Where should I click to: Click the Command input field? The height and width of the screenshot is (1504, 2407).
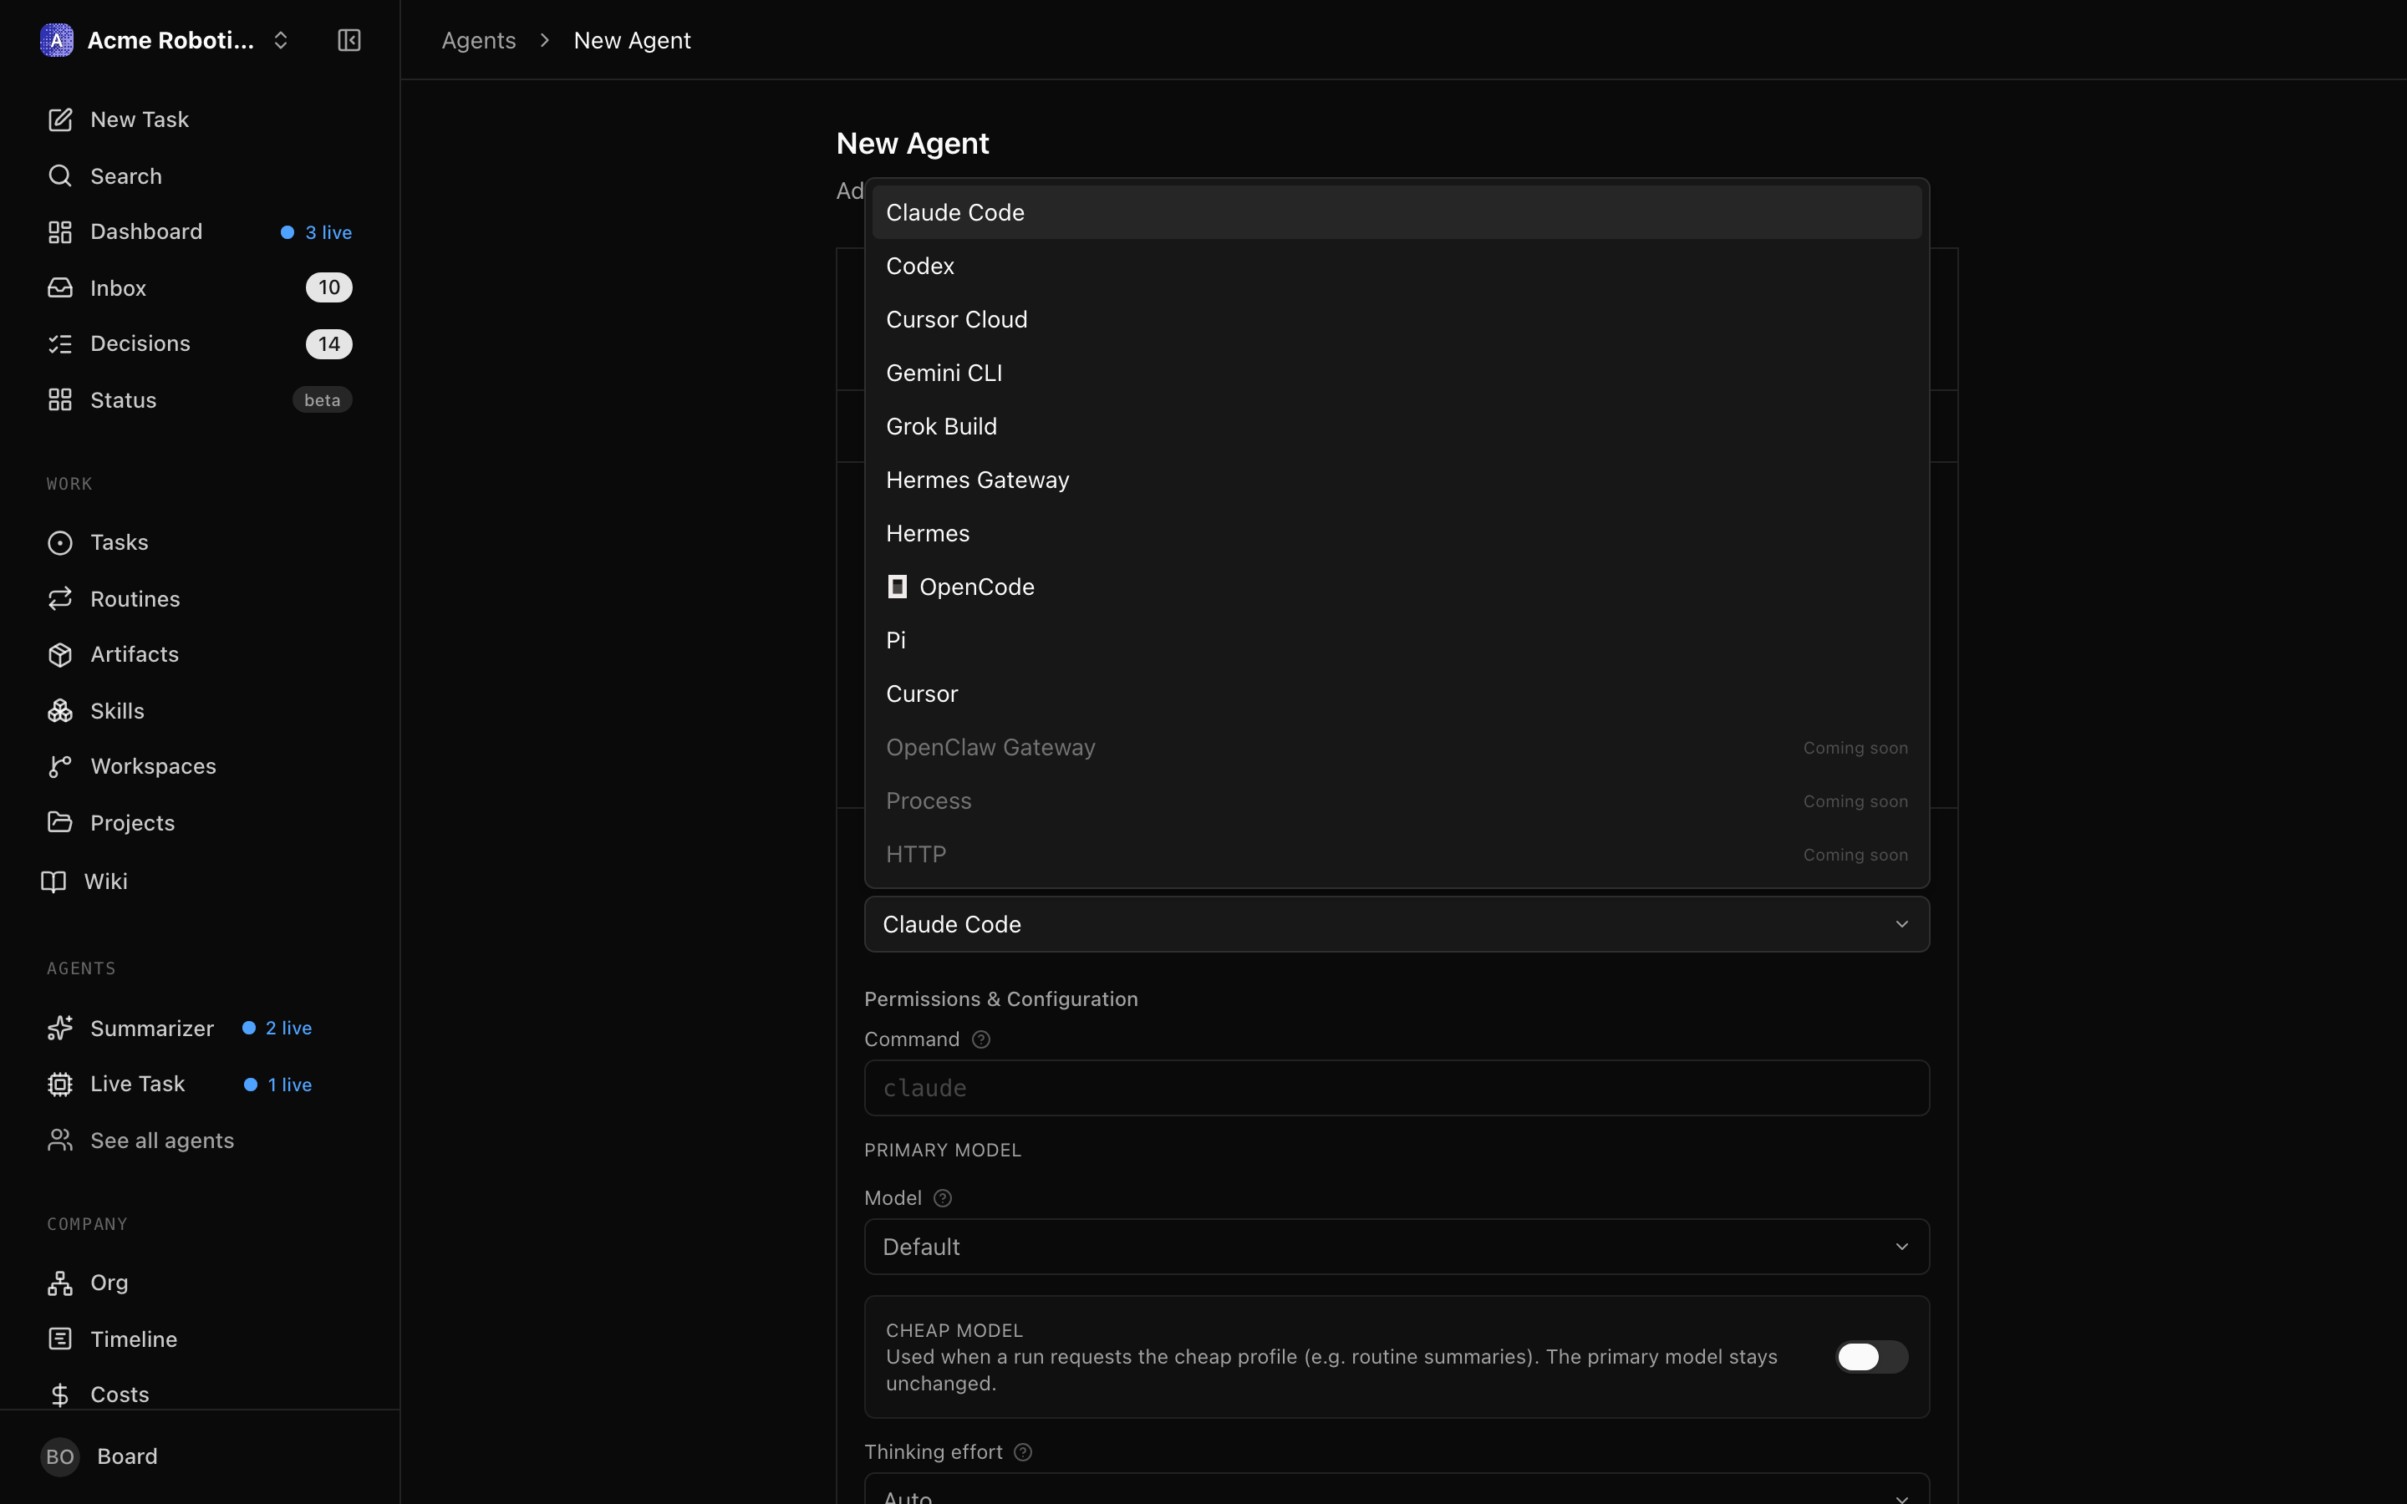[1397, 1087]
